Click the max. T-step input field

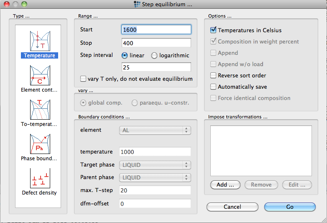pos(155,190)
